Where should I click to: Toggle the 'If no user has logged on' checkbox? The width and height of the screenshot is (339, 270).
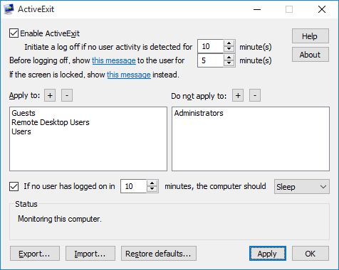14,186
